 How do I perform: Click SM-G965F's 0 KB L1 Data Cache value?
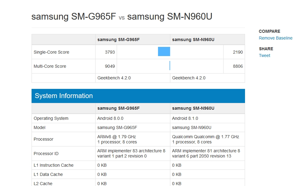102,174
